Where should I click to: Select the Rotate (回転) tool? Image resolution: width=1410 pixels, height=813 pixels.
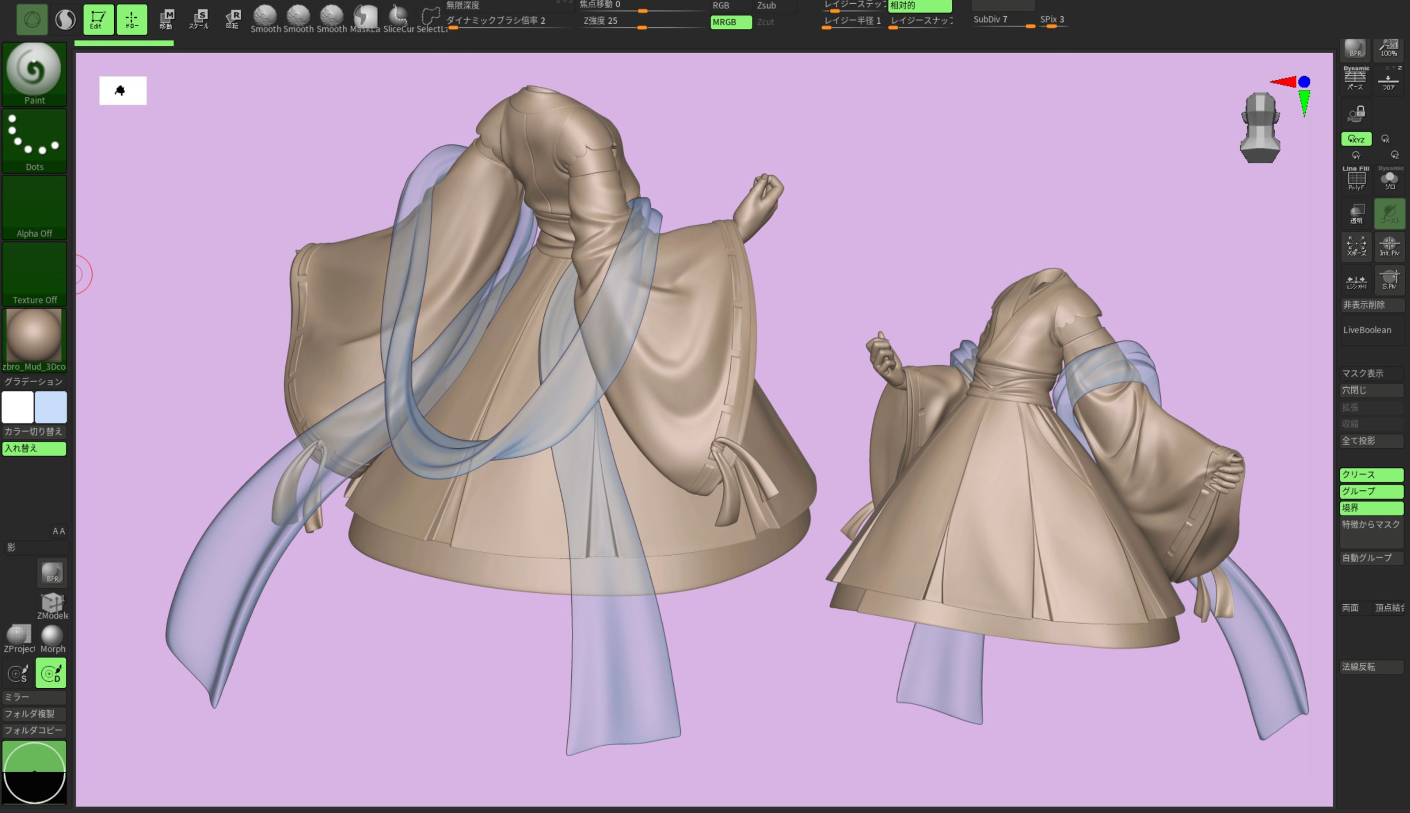(x=232, y=18)
